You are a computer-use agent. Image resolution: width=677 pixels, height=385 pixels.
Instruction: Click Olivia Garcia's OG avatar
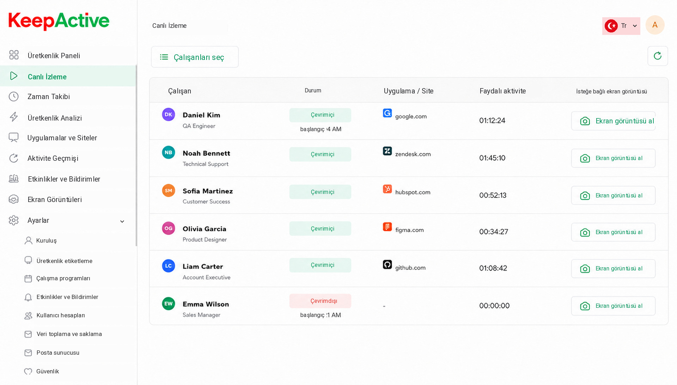tap(169, 228)
